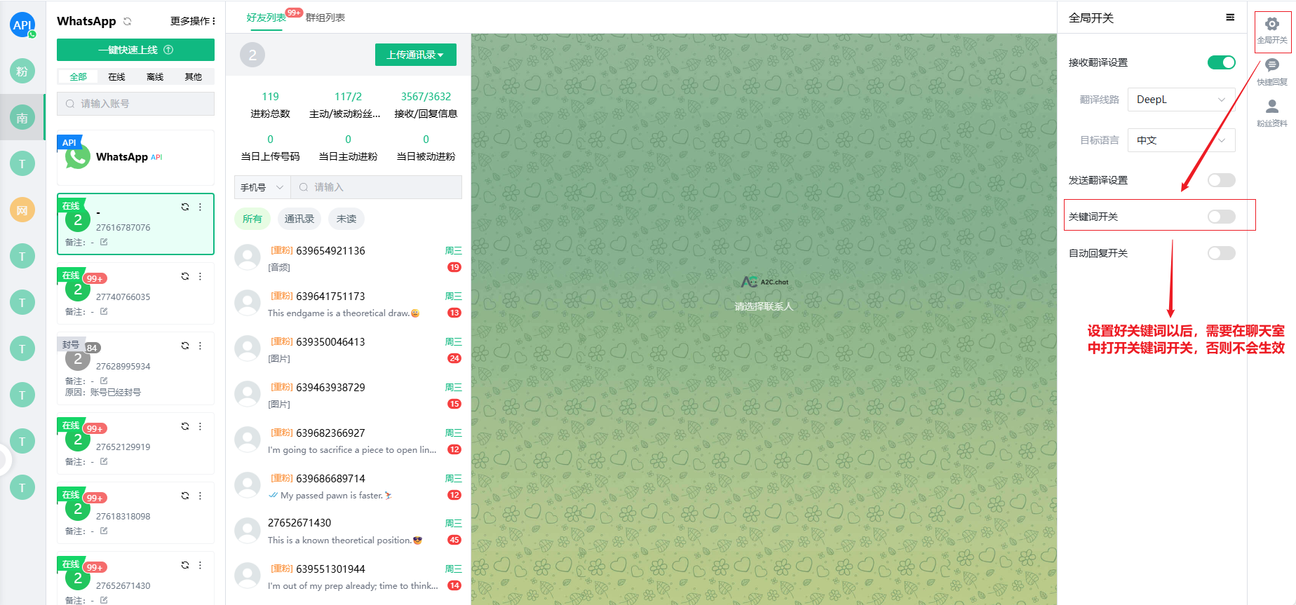Viewport: 1296px width, 605px height.
Task: Enable the 关键词开关 toggle
Action: pyautogui.click(x=1221, y=217)
